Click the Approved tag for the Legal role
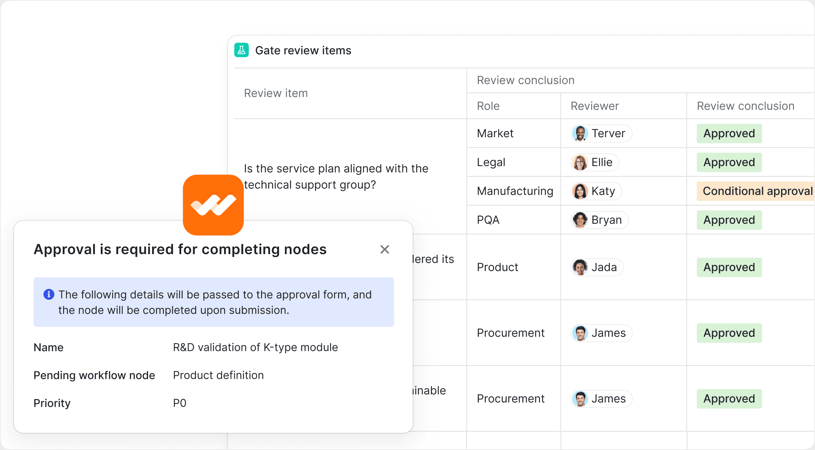The height and width of the screenshot is (450, 815). coord(729,162)
